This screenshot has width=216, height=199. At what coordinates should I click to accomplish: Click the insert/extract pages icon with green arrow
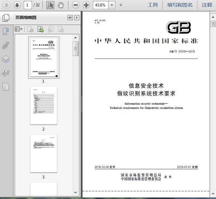41,29
